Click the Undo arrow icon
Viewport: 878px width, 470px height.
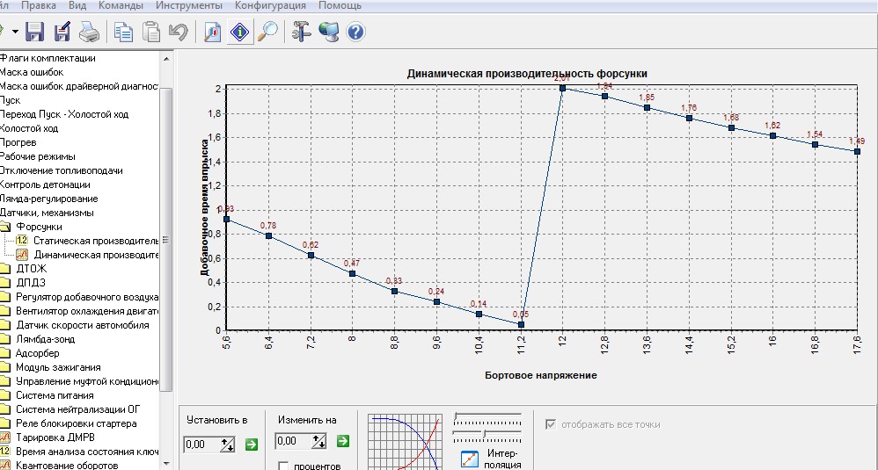[178, 33]
